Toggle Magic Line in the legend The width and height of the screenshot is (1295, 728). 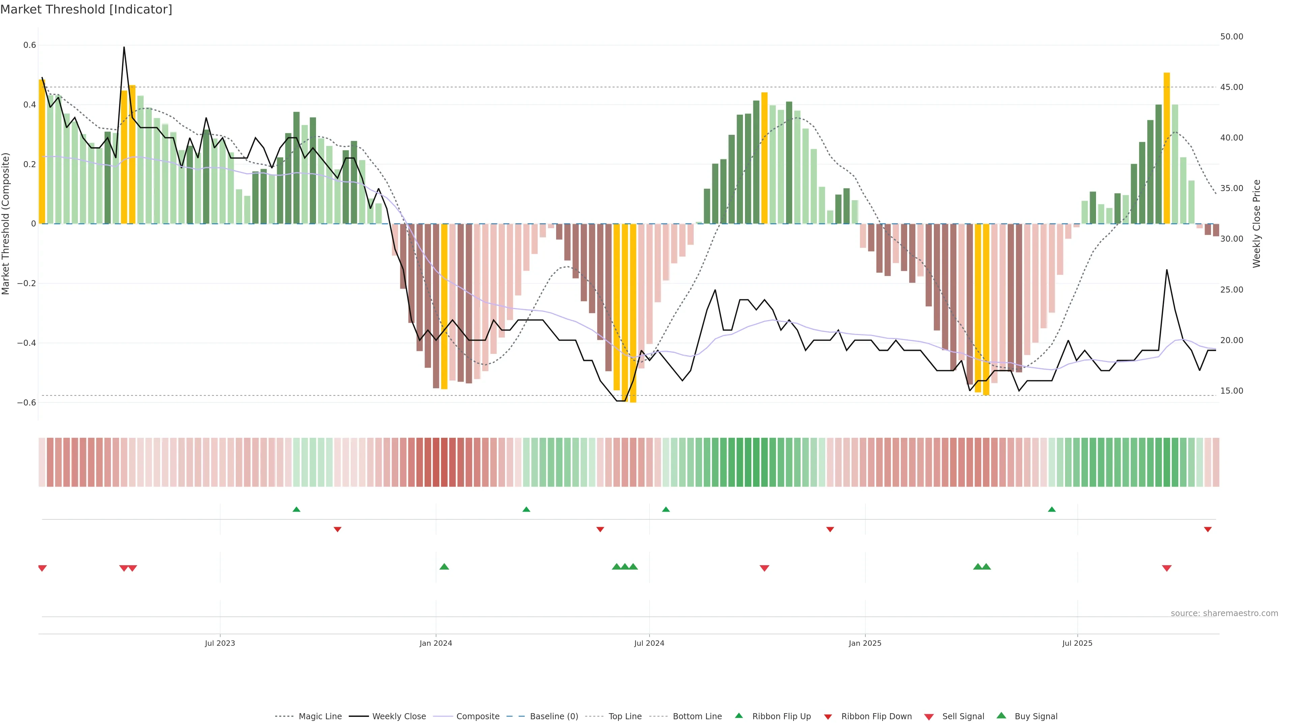320,717
